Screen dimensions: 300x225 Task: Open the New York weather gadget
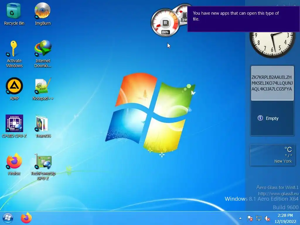point(272,155)
